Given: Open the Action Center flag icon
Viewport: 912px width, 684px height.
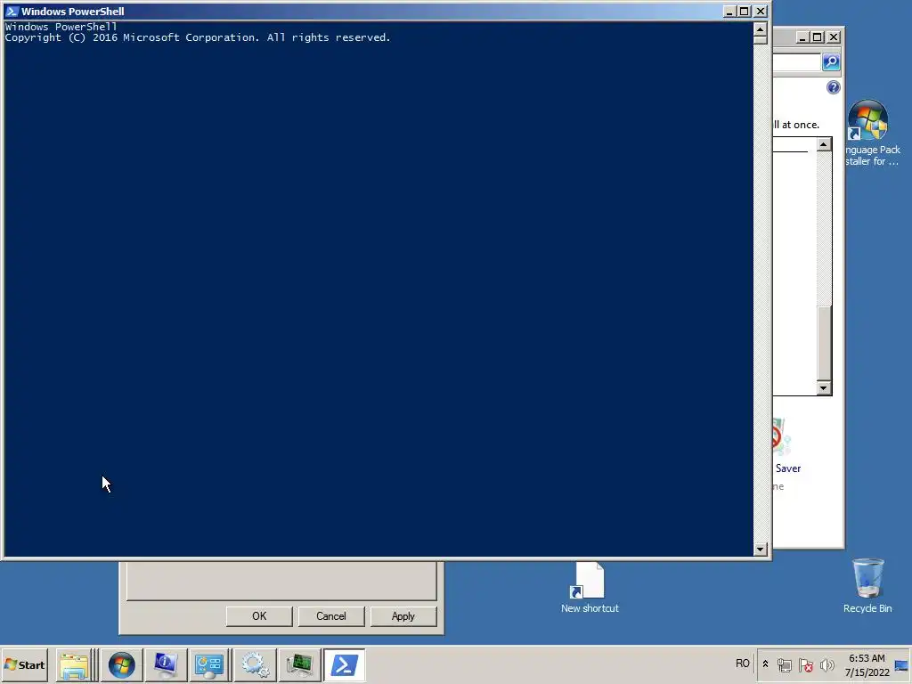Looking at the screenshot, I should [805, 664].
